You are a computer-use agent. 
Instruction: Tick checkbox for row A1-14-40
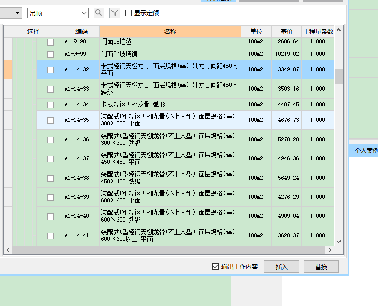pos(50,217)
